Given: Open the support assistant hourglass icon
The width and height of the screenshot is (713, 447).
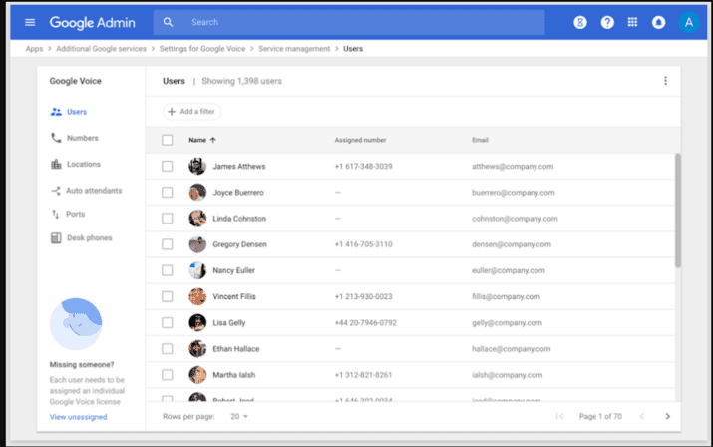Looking at the screenshot, I should tap(580, 22).
